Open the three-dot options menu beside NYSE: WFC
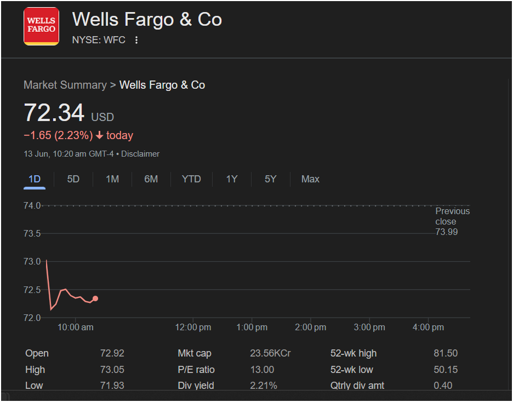 tap(136, 40)
